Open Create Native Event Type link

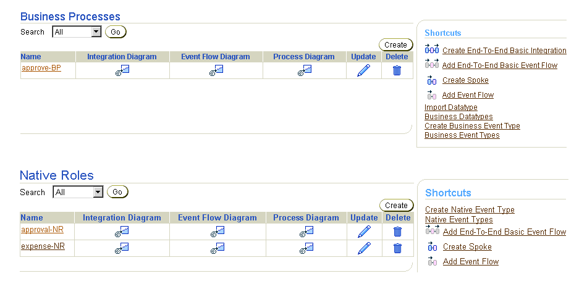(470, 210)
